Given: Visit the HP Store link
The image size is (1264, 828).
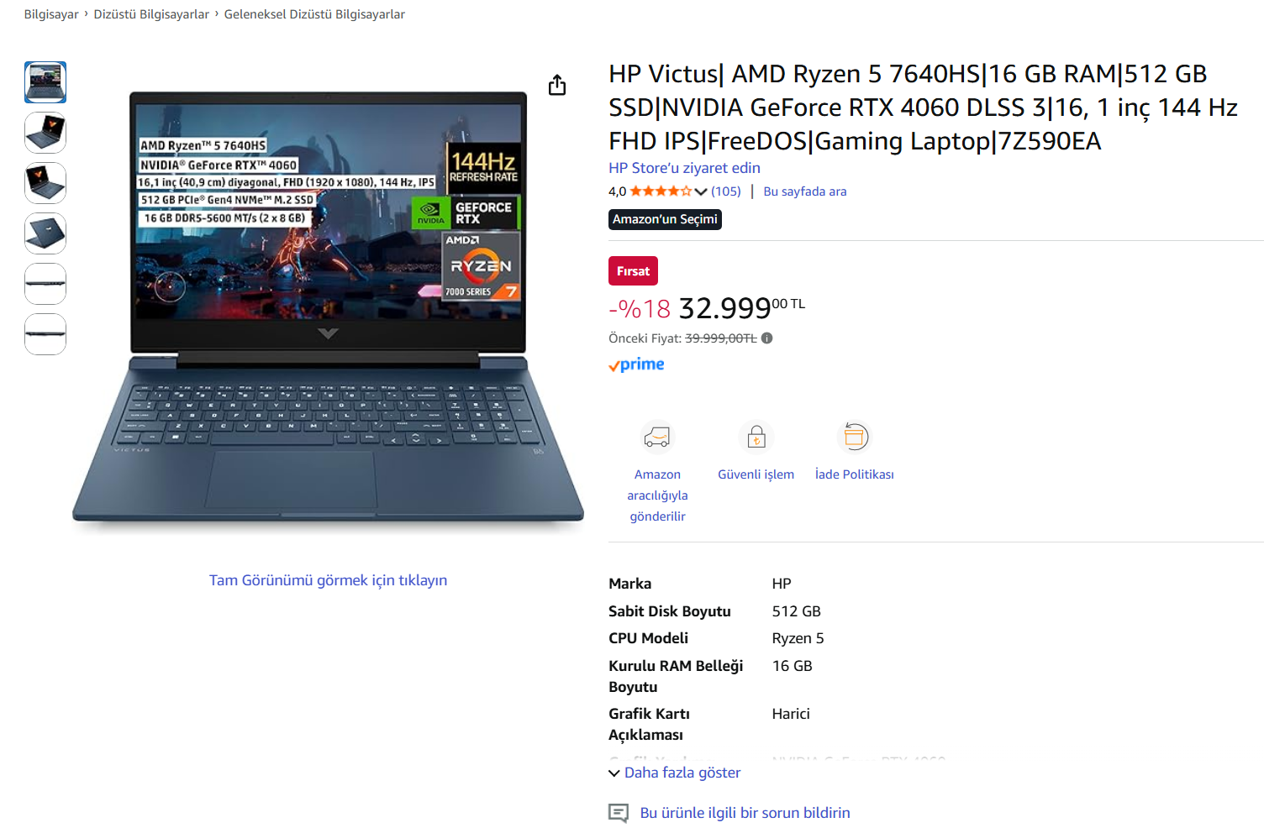Looking at the screenshot, I should point(684,168).
